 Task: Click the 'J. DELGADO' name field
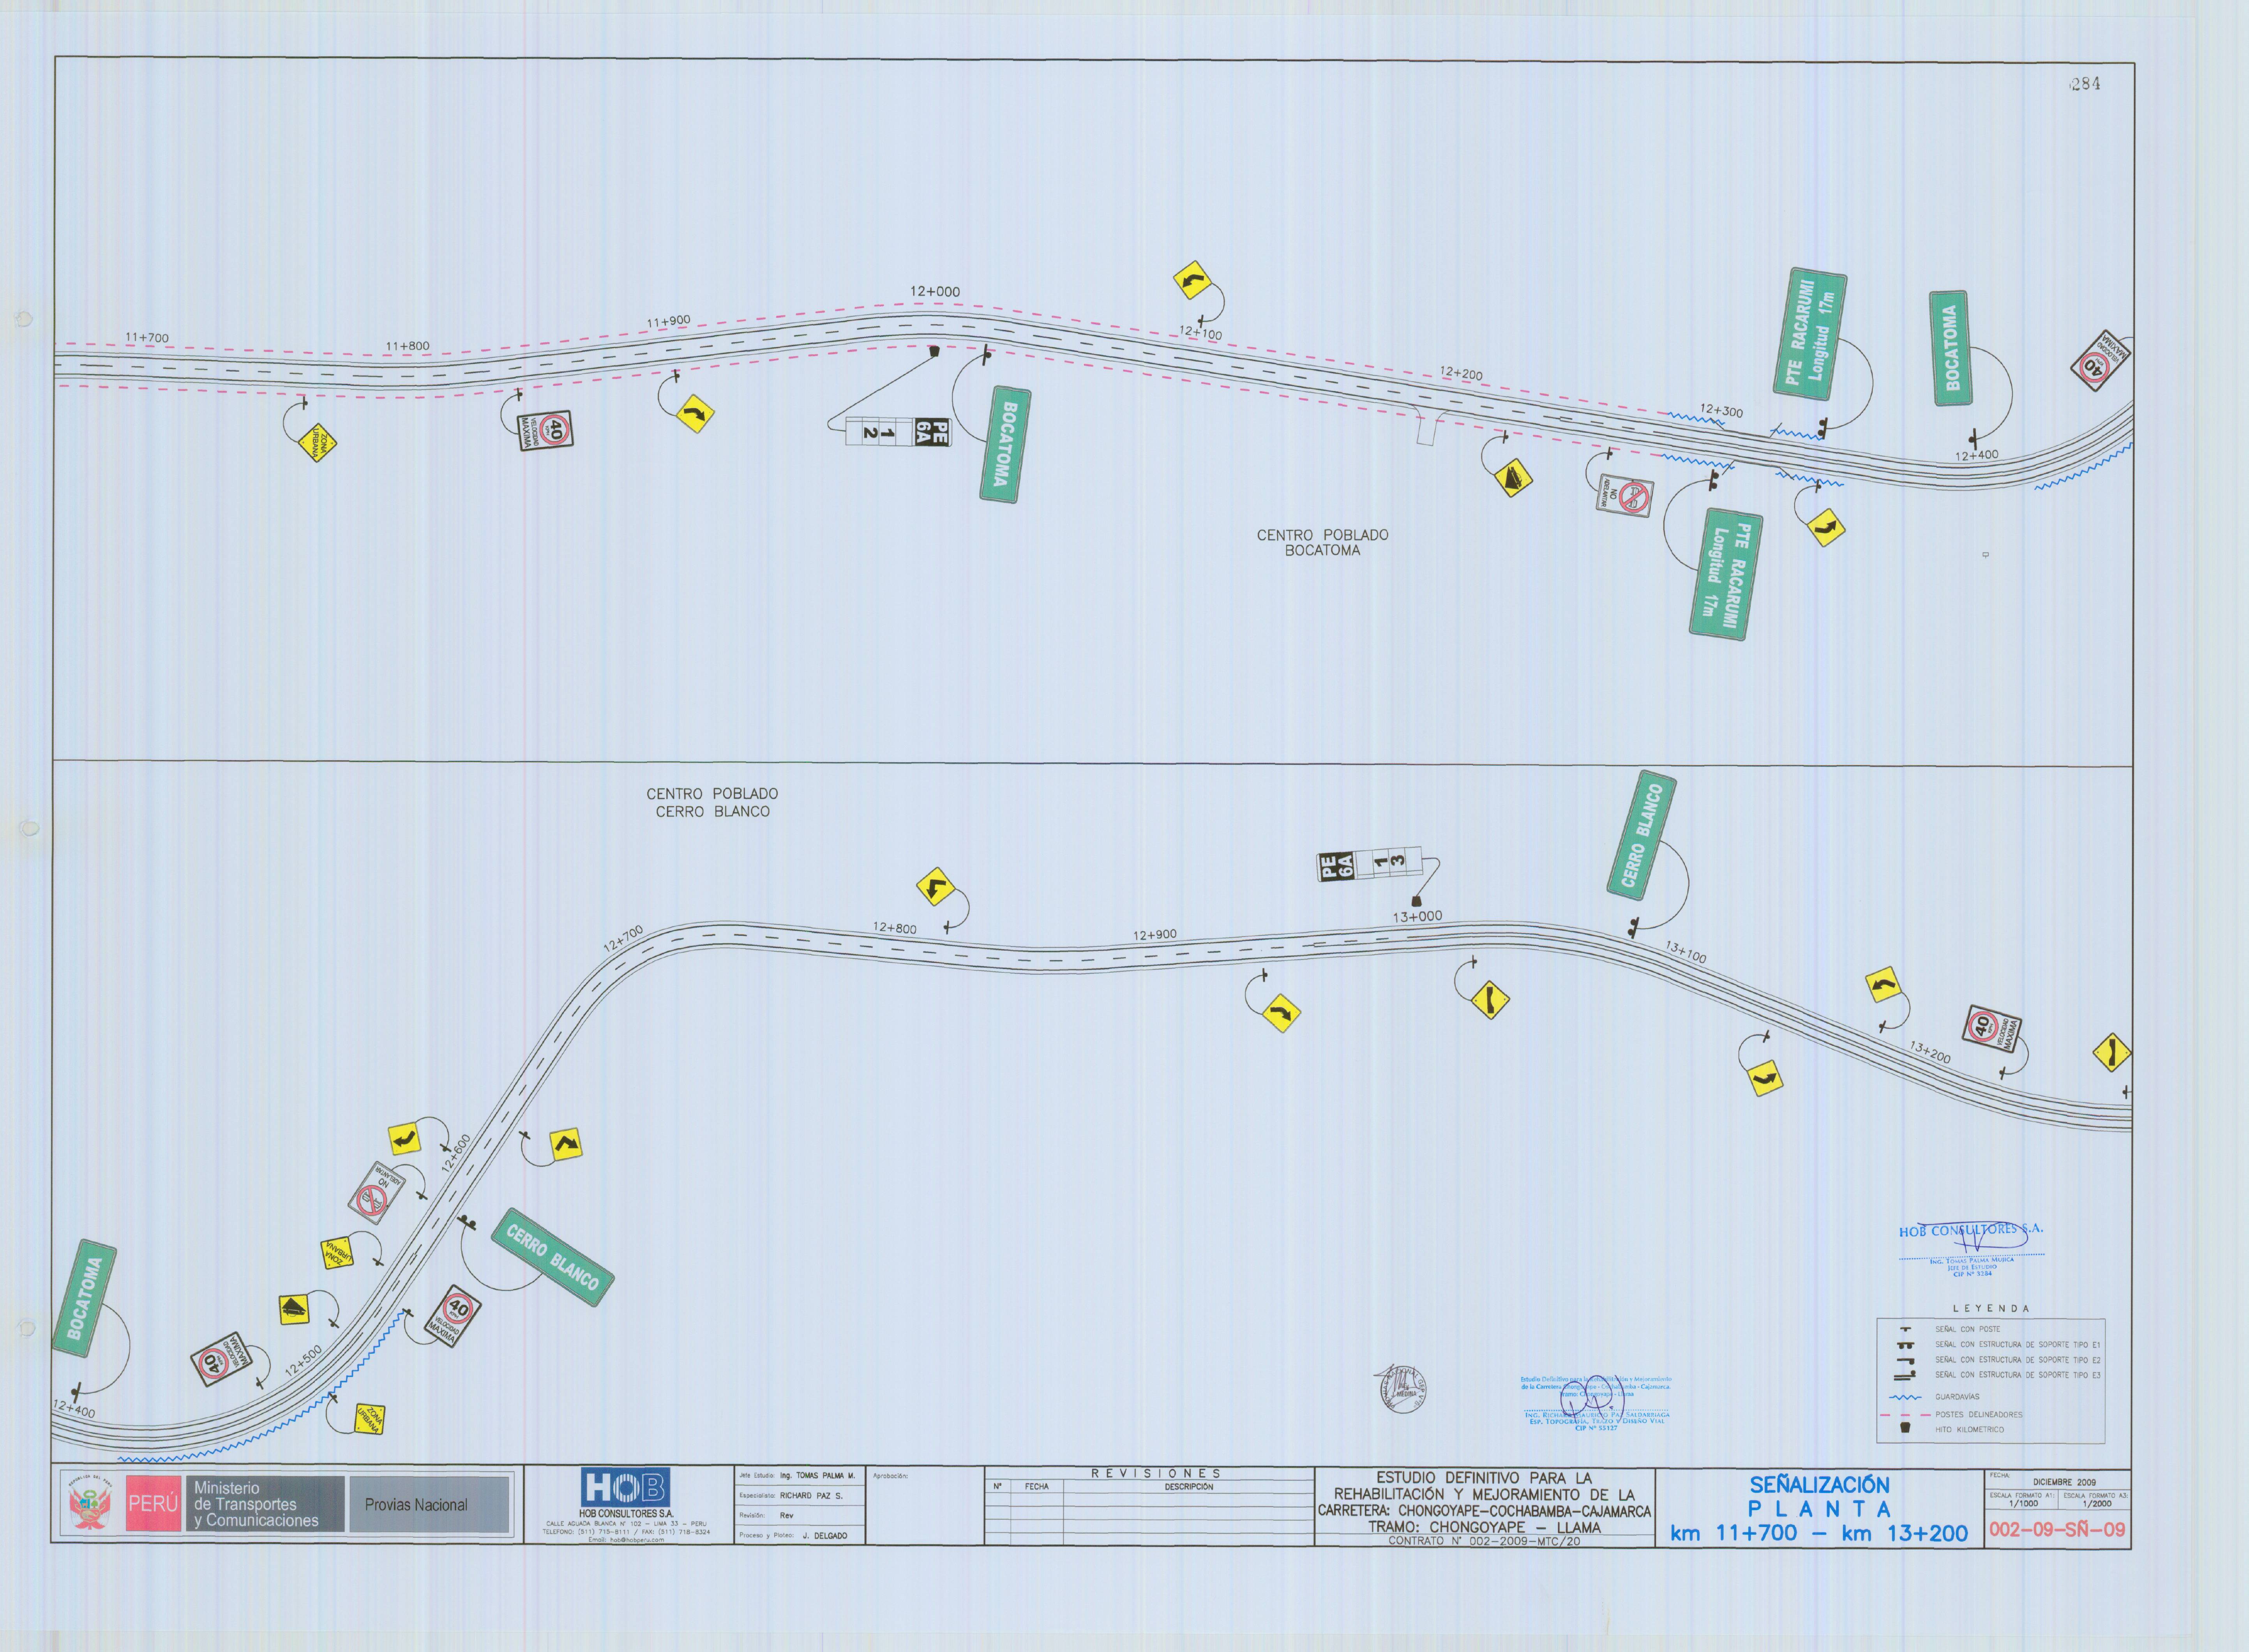pos(824,1535)
